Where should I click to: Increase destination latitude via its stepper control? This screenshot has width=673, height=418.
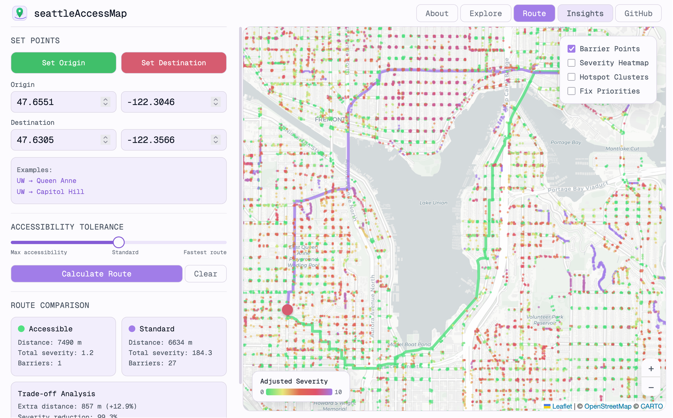pos(105,137)
